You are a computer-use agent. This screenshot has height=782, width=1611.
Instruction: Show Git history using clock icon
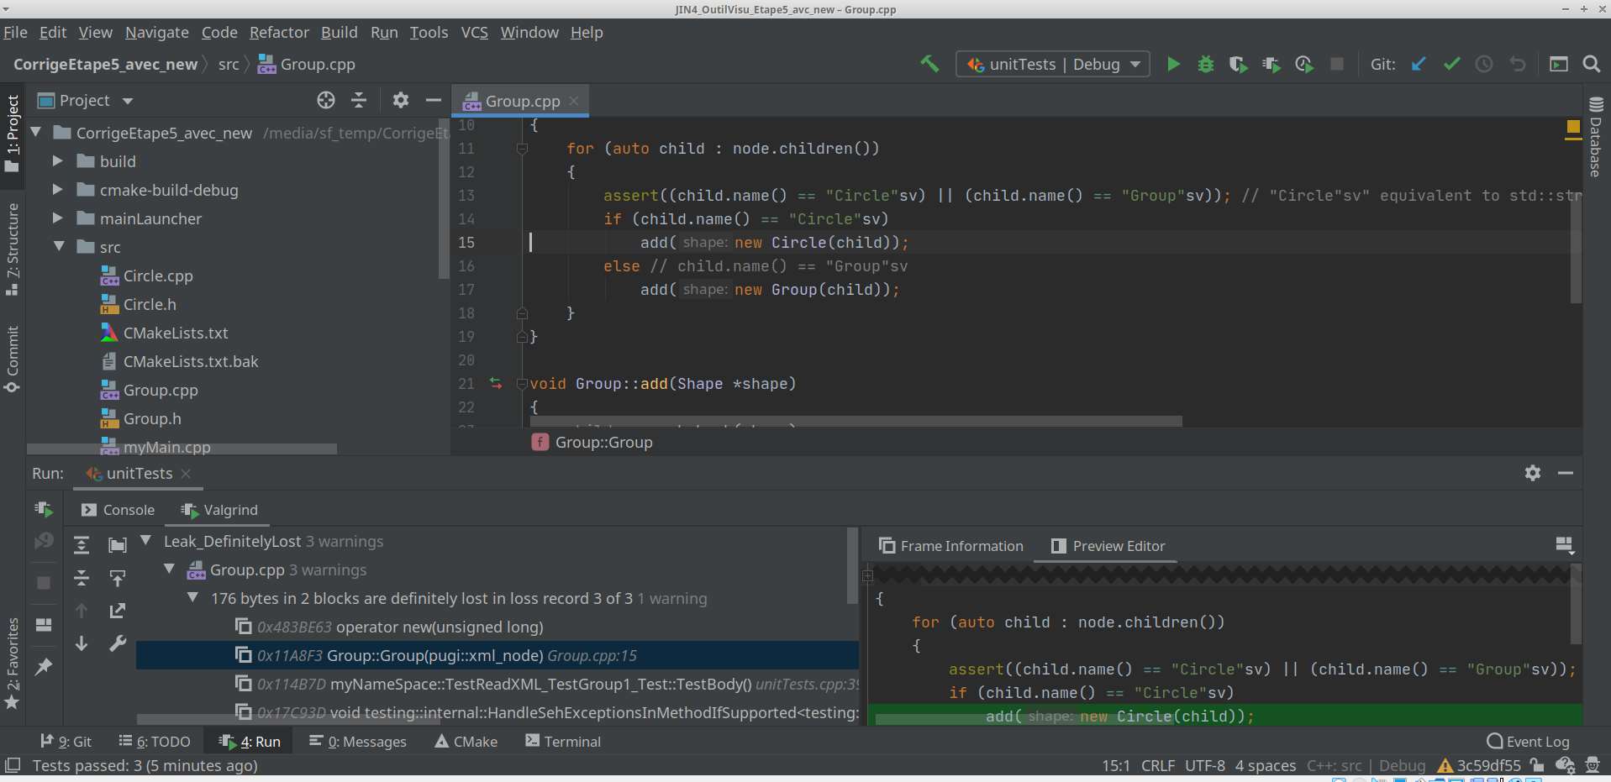(1484, 64)
